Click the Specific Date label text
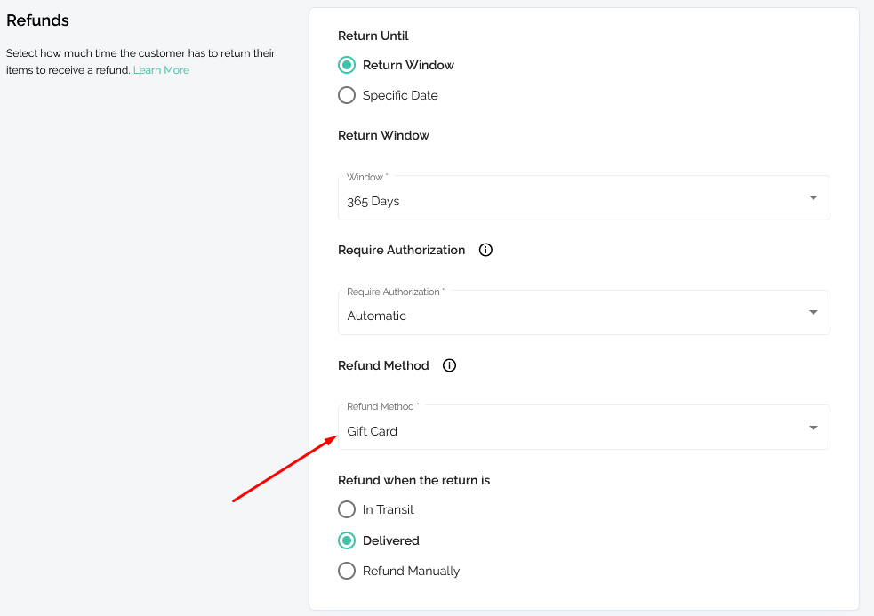 400,95
